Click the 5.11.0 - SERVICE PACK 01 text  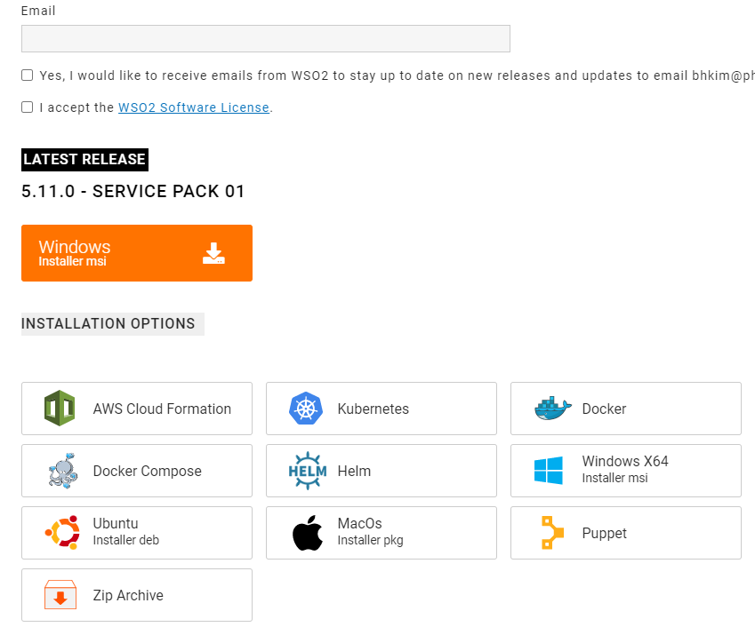pos(133,191)
